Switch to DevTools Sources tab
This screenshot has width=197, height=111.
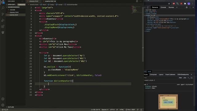coord(171,7)
